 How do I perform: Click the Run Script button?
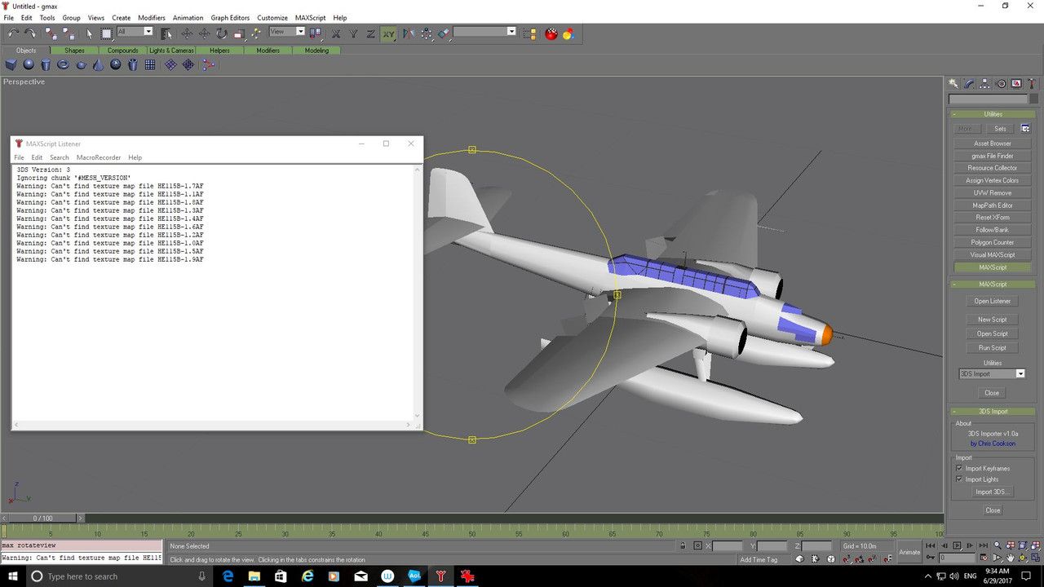coord(993,348)
